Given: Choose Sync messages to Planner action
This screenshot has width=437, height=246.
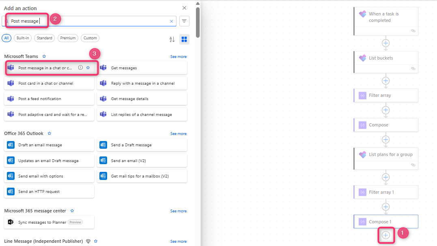Looking at the screenshot, I should point(49,222).
